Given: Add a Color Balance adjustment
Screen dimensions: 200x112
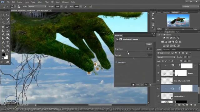Looking at the screenshot, I should tap(166, 42).
